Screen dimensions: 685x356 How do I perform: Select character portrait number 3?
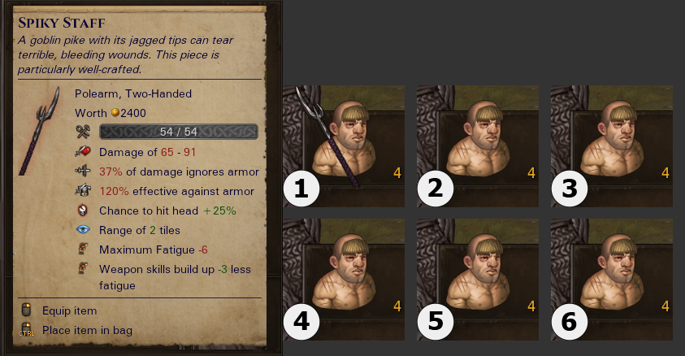click(x=612, y=146)
